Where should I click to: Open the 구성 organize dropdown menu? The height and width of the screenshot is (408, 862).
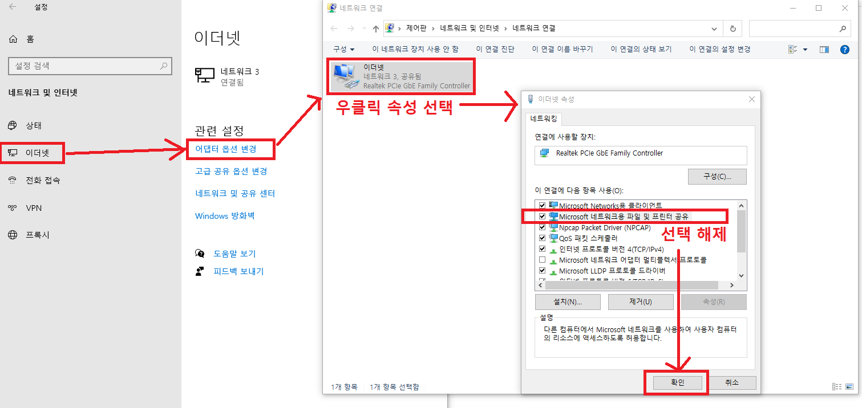pos(344,50)
